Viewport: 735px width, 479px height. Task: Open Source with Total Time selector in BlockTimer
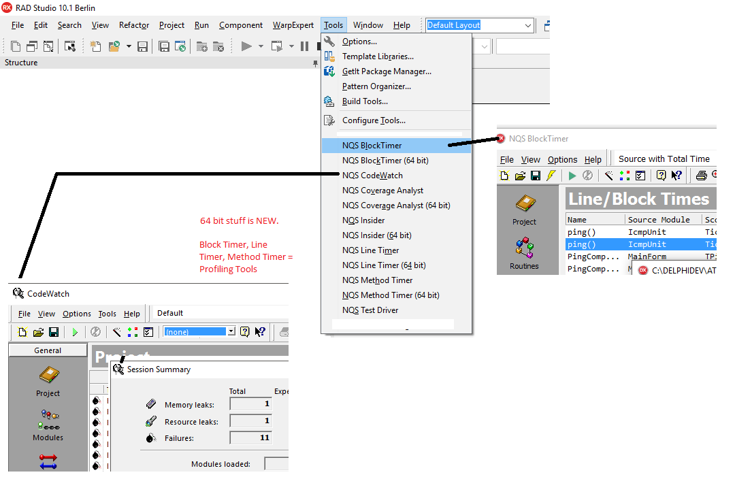(x=664, y=159)
